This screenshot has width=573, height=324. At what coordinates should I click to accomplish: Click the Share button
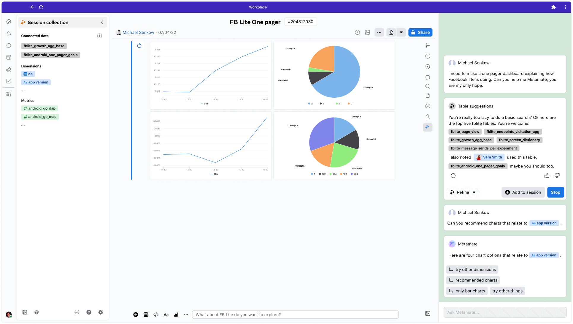(x=420, y=32)
